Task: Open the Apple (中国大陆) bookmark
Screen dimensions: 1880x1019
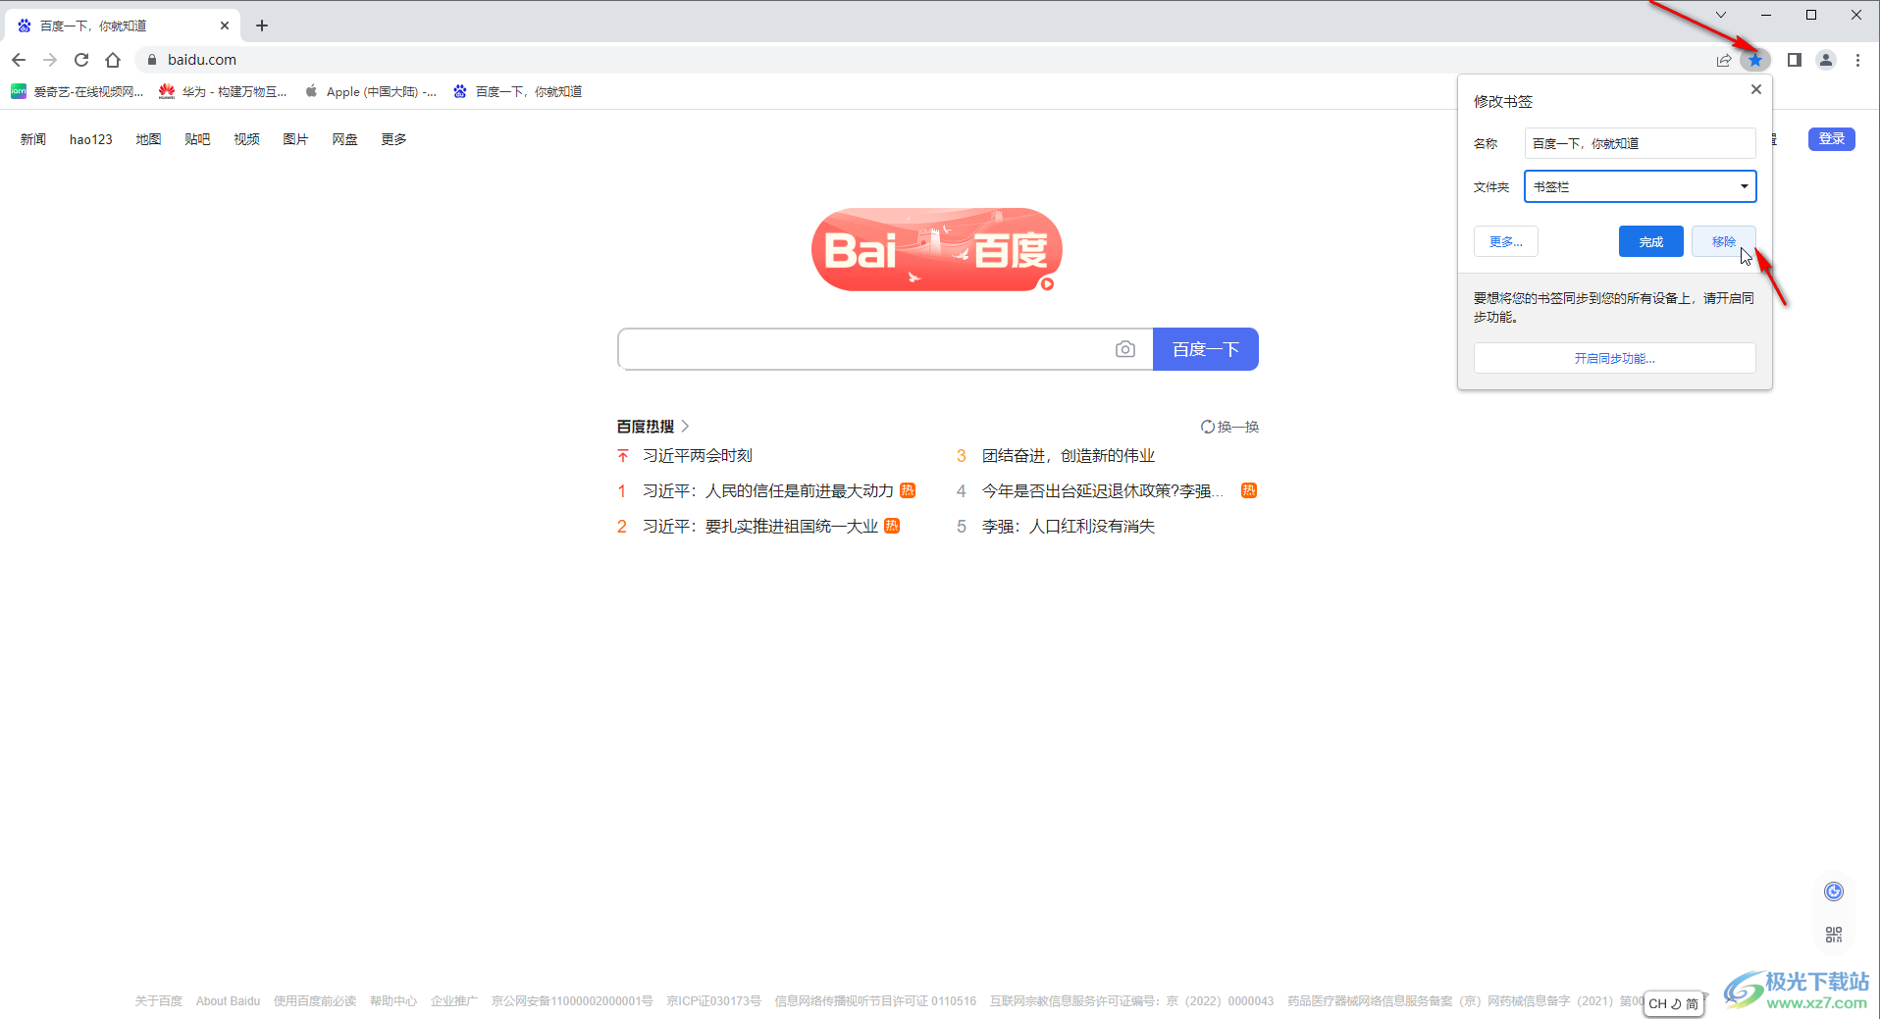Action: pyautogui.click(x=371, y=91)
